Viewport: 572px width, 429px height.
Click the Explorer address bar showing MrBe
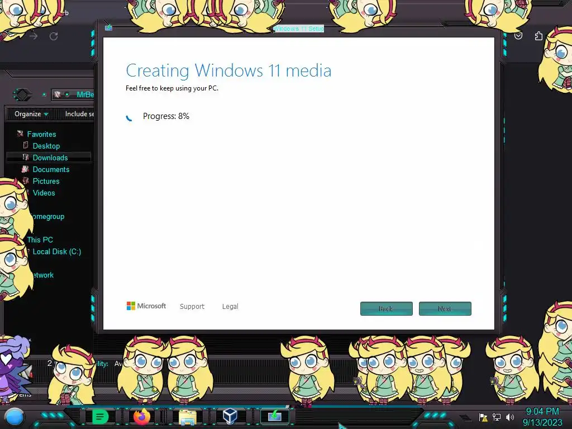pos(73,94)
